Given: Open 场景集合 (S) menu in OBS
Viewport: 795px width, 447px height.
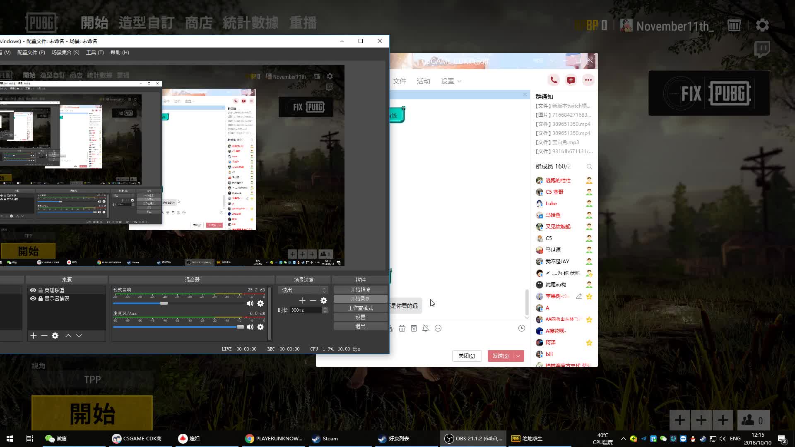Looking at the screenshot, I should [65, 53].
